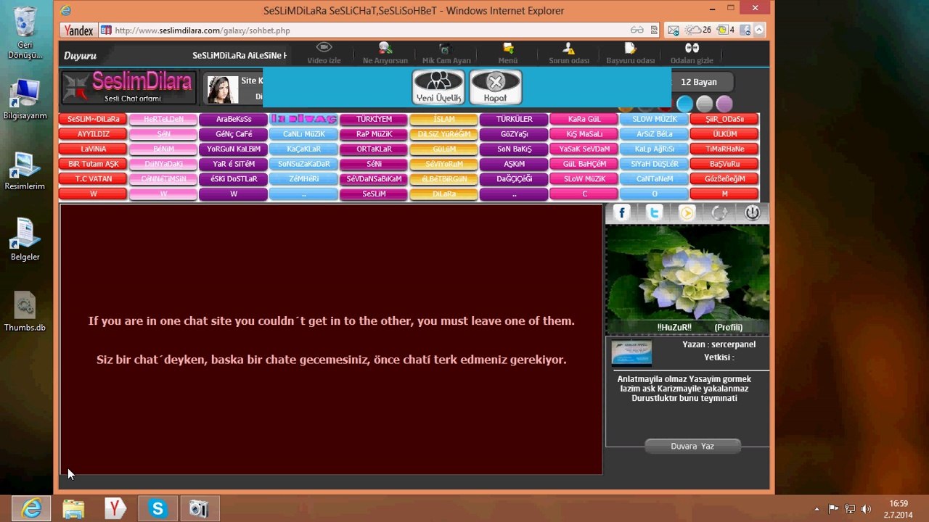Select the blue color circle
The width and height of the screenshot is (929, 522).
(x=685, y=104)
